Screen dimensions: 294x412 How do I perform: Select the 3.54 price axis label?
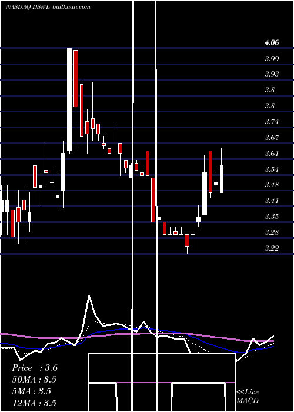272,169
